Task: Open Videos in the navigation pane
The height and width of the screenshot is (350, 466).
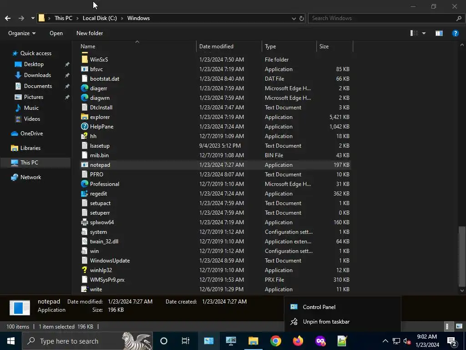Action: (32, 119)
